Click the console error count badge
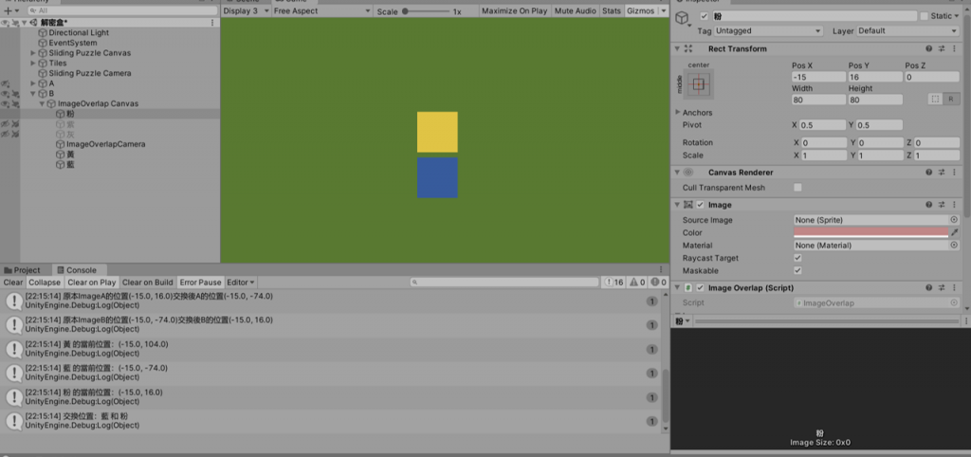 coord(656,283)
